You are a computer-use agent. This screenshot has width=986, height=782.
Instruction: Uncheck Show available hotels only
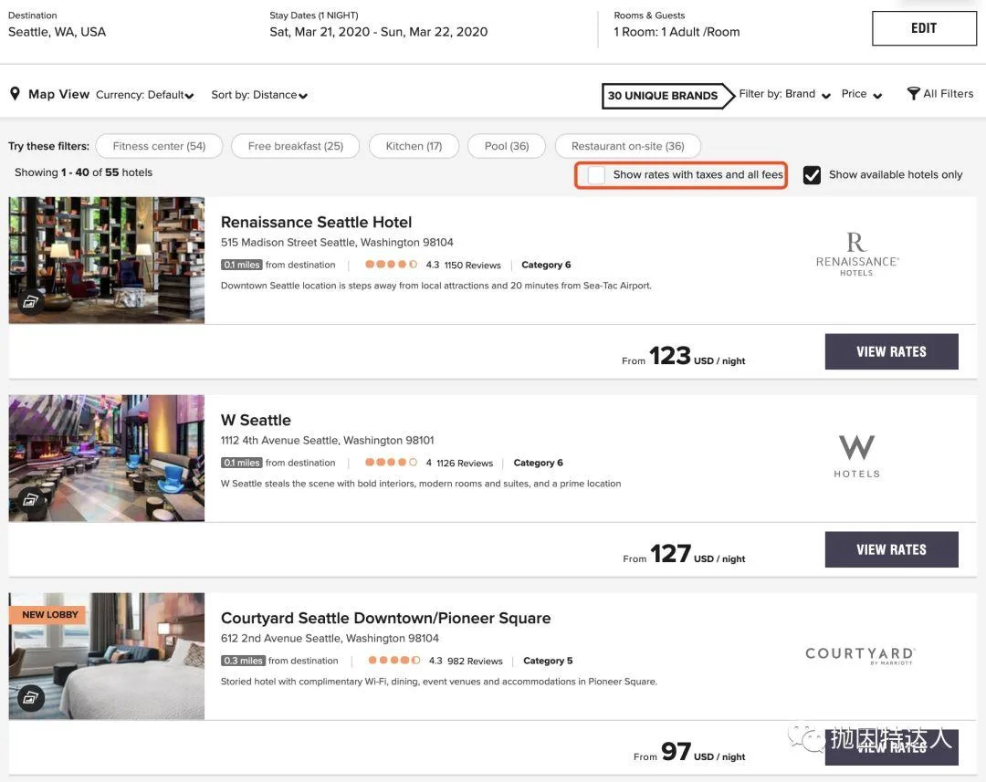point(812,175)
